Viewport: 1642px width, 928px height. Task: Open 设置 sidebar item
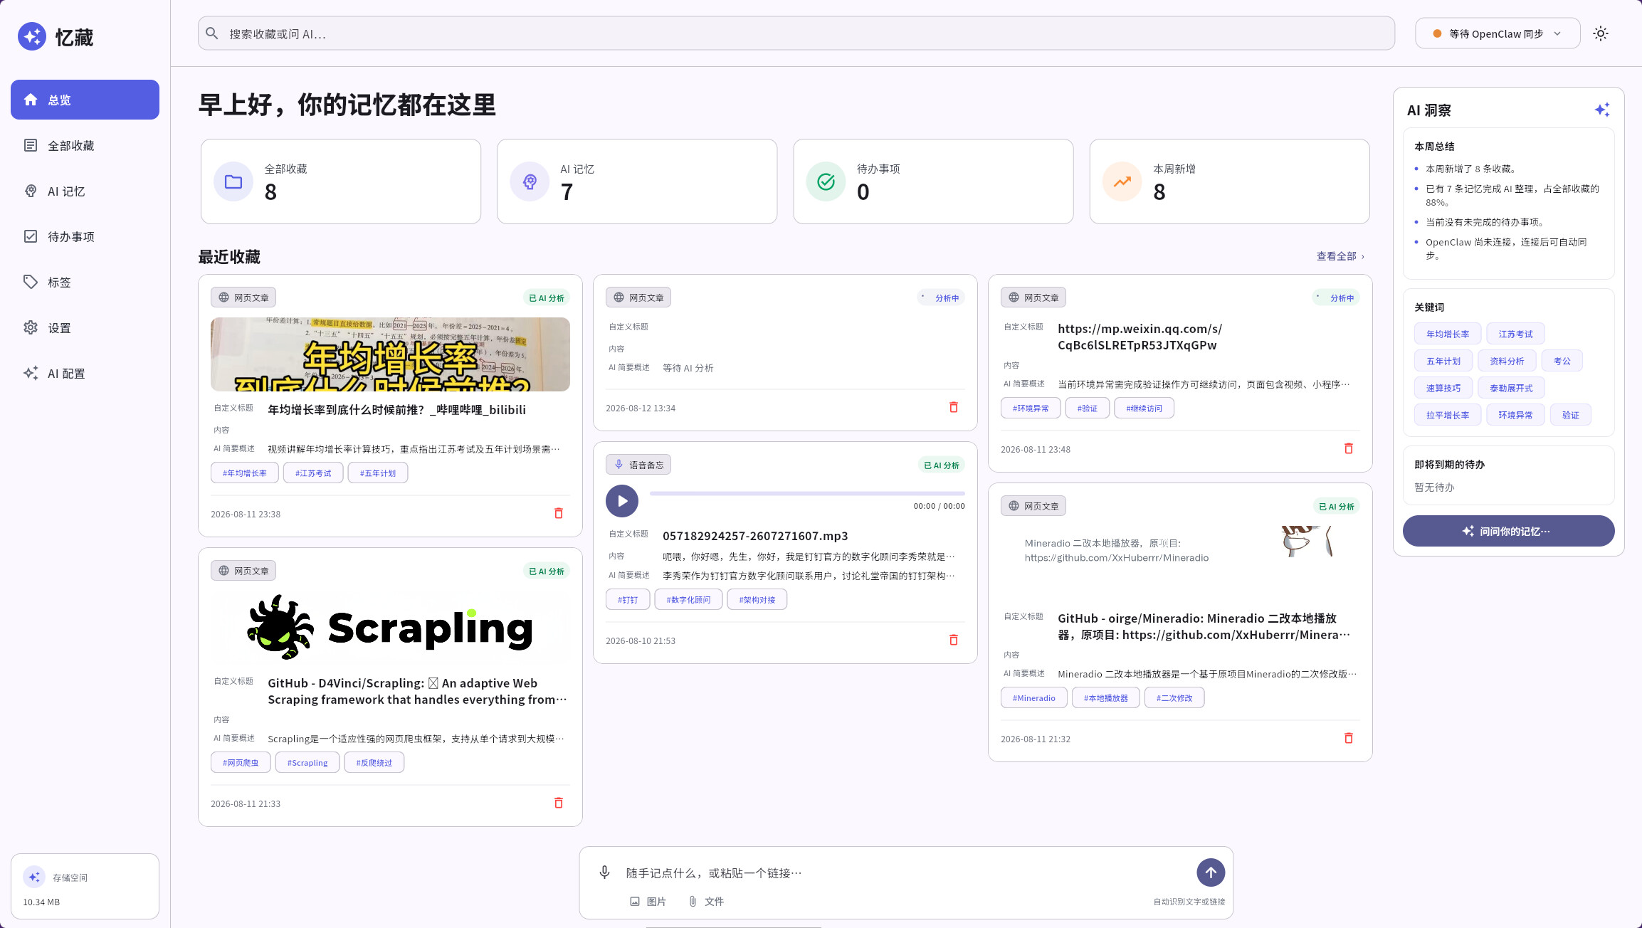pyautogui.click(x=85, y=327)
